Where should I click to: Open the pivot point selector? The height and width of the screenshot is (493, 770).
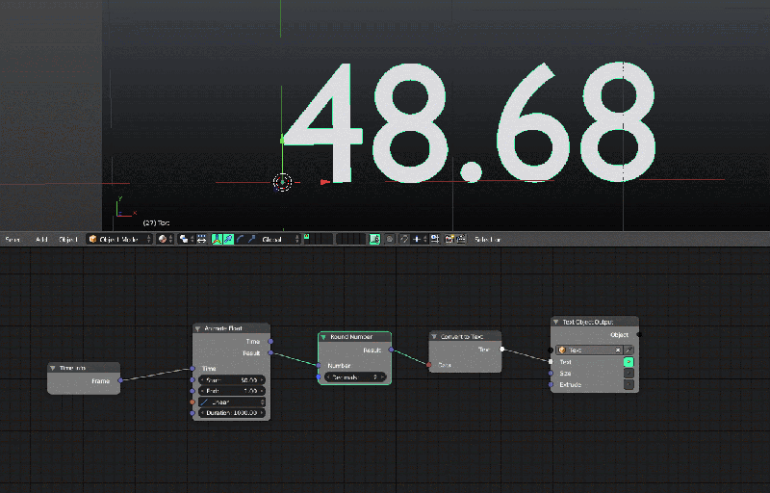[186, 239]
